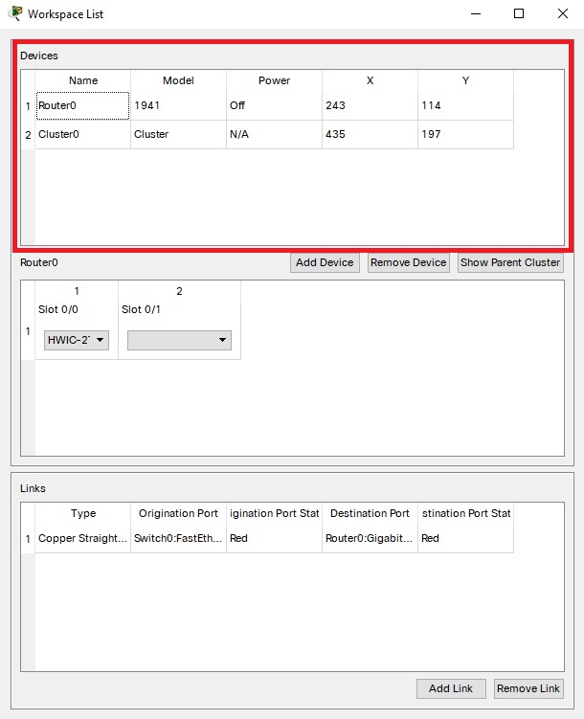Select row header 1 in Devices table
The image size is (584, 719).
point(28,106)
